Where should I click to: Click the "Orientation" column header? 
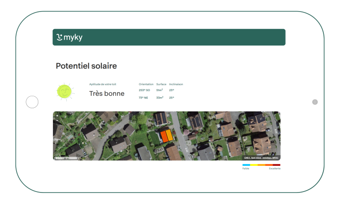146,84
